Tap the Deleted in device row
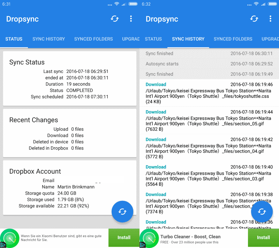Screen dimensions: 279x248 click(58, 142)
